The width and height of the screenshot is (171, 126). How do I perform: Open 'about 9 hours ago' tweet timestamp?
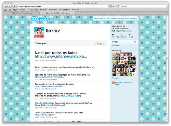click(x=45, y=60)
